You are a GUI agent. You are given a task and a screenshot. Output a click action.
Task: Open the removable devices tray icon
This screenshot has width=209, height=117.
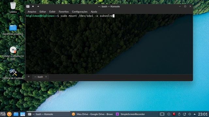click(x=179, y=114)
